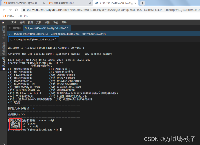Viewport: 200px width, 145px height.
Task: Open the 编辑 menu
Action: tap(22, 22)
